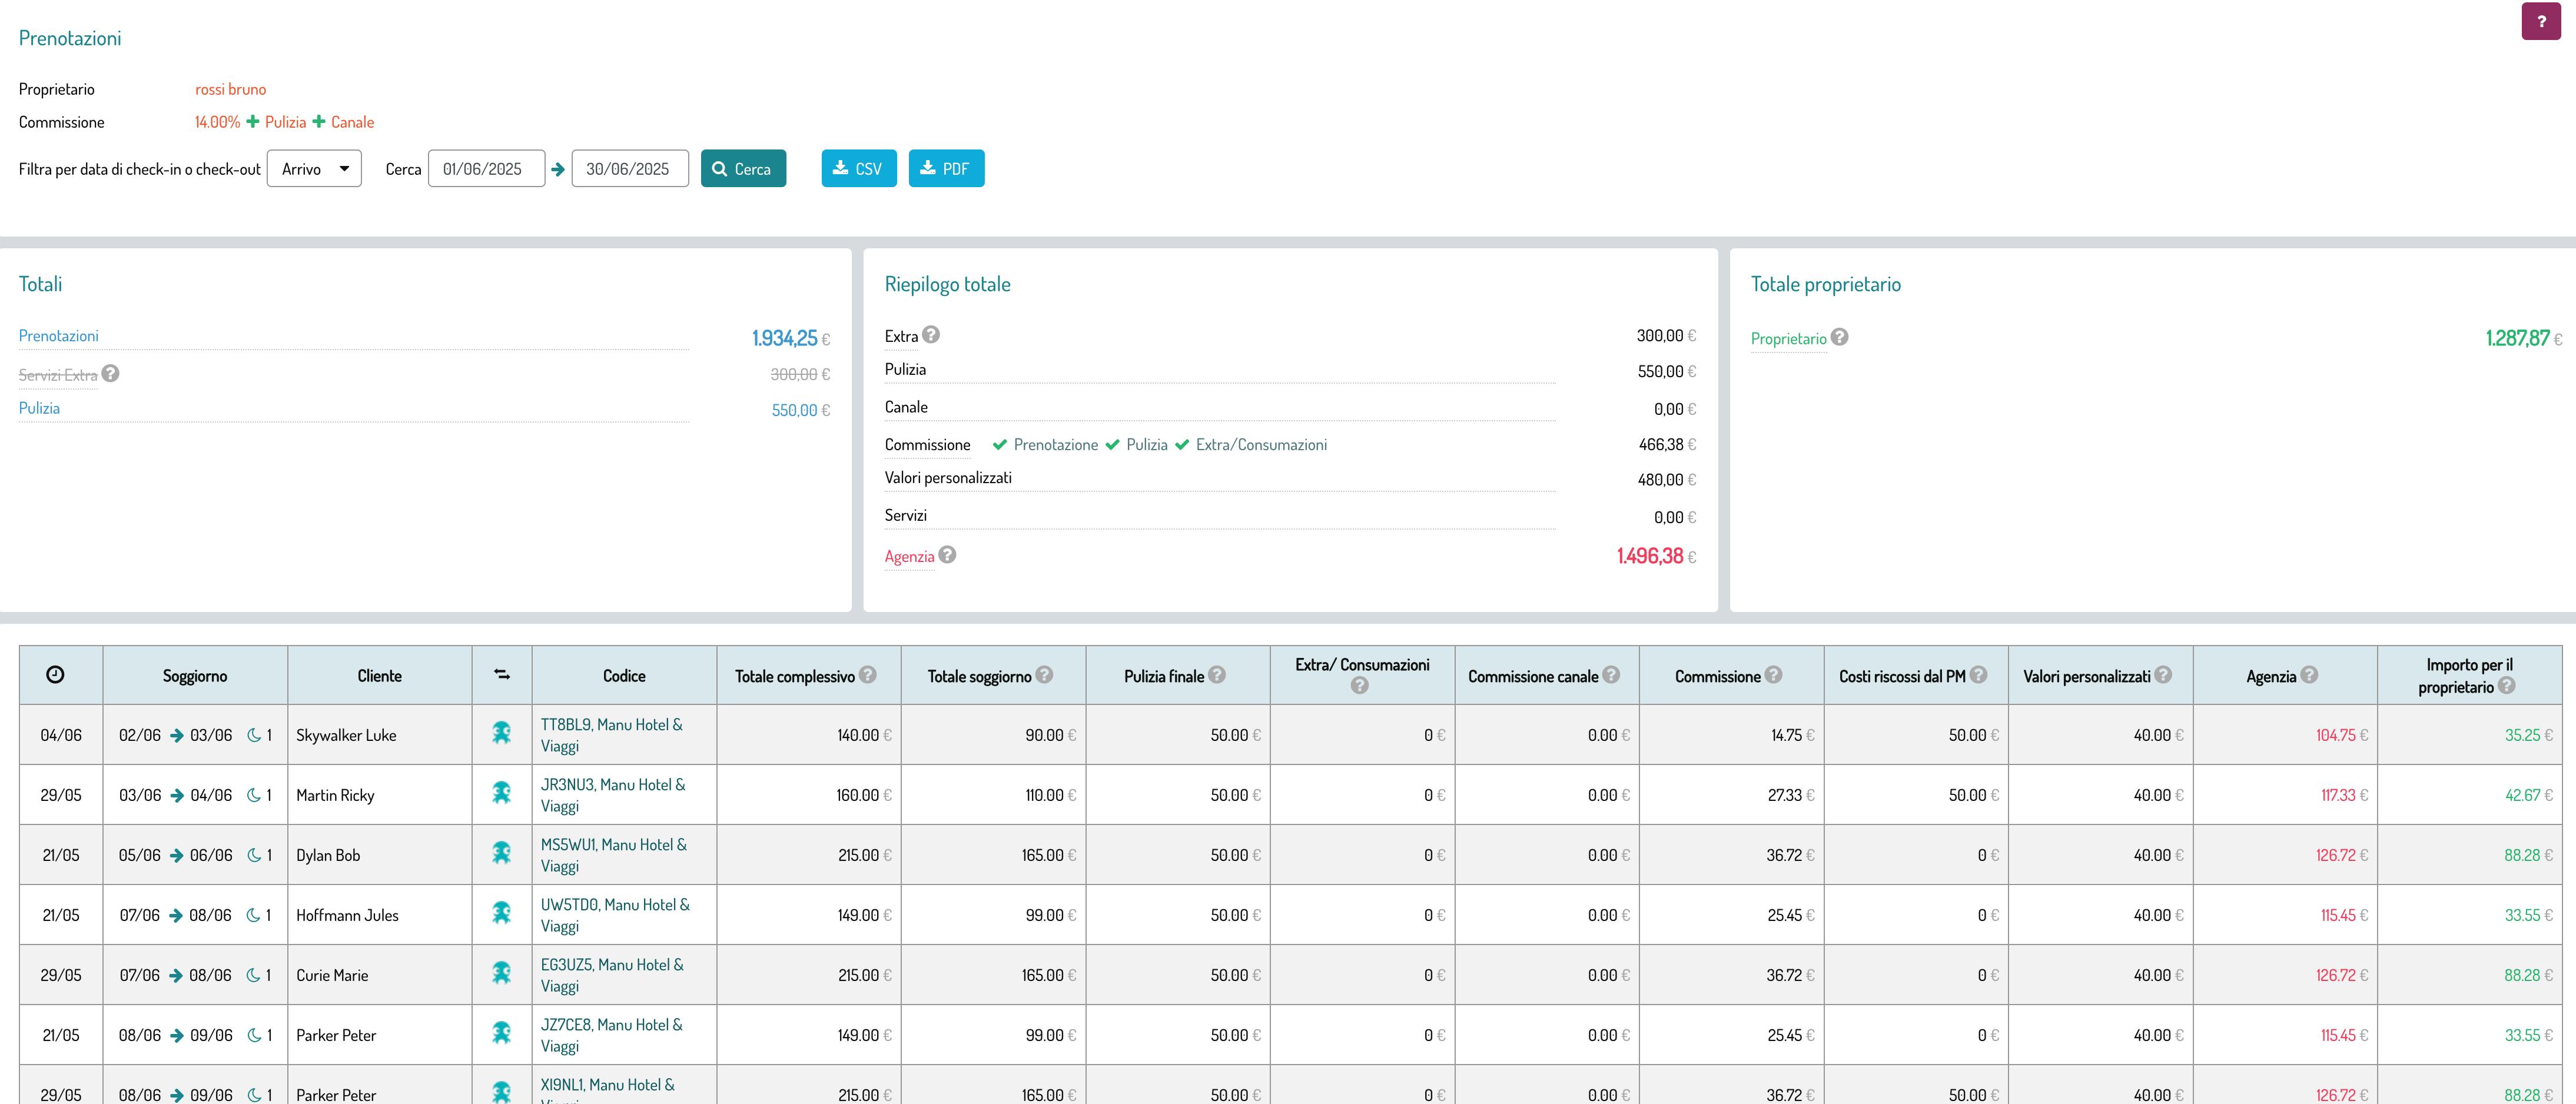
Task: Click help icon under Extra/ Consumazioni header
Action: pyautogui.click(x=1360, y=686)
